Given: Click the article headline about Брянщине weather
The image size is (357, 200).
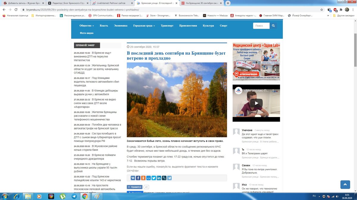Looking at the screenshot, I should 176,56.
